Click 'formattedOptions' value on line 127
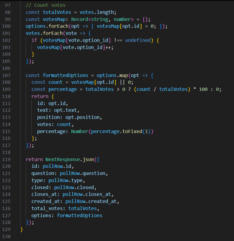The image size is (234, 241). (80, 216)
